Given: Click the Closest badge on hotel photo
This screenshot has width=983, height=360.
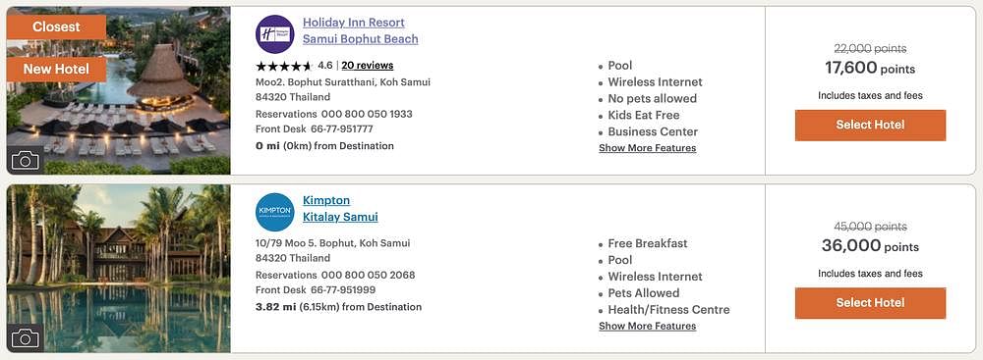Looking at the screenshot, I should (56, 26).
